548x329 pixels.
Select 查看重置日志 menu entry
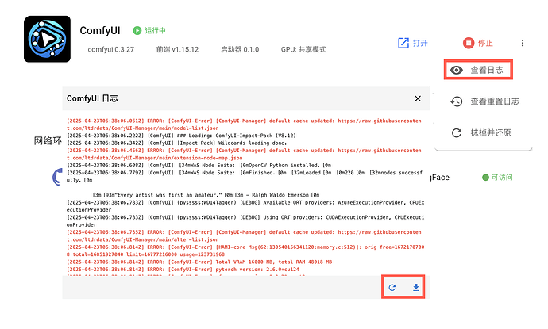coord(484,101)
